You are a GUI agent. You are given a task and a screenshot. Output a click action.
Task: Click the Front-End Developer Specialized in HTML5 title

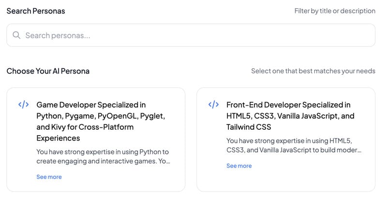[x=288, y=105]
